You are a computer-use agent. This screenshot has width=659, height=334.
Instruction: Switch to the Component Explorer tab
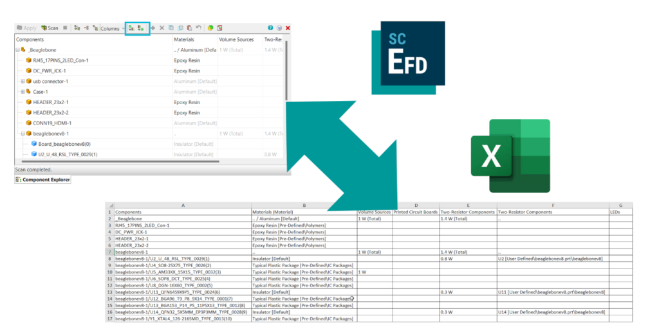(43, 180)
